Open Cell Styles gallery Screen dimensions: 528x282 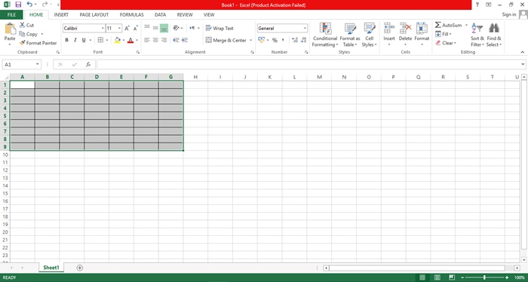pos(370,35)
